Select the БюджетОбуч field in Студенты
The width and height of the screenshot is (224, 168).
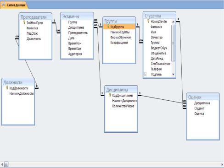159,48
